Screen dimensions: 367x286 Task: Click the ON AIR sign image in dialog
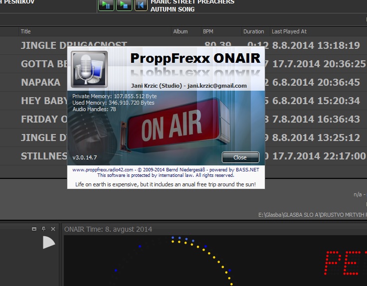tap(176, 125)
